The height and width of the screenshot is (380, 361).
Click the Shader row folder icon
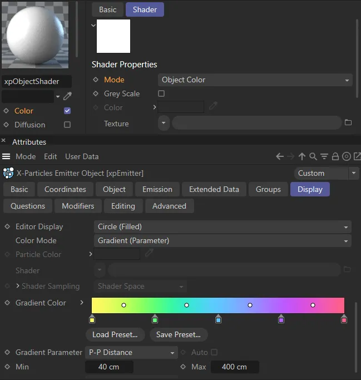point(347,269)
